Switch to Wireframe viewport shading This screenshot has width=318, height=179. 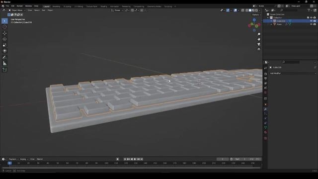[x=247, y=10]
